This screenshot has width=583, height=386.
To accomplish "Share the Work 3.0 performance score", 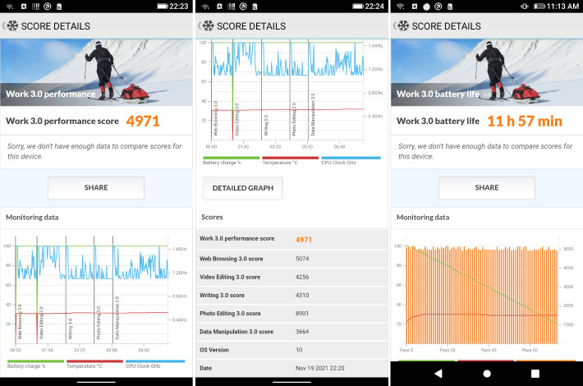I will [x=96, y=187].
